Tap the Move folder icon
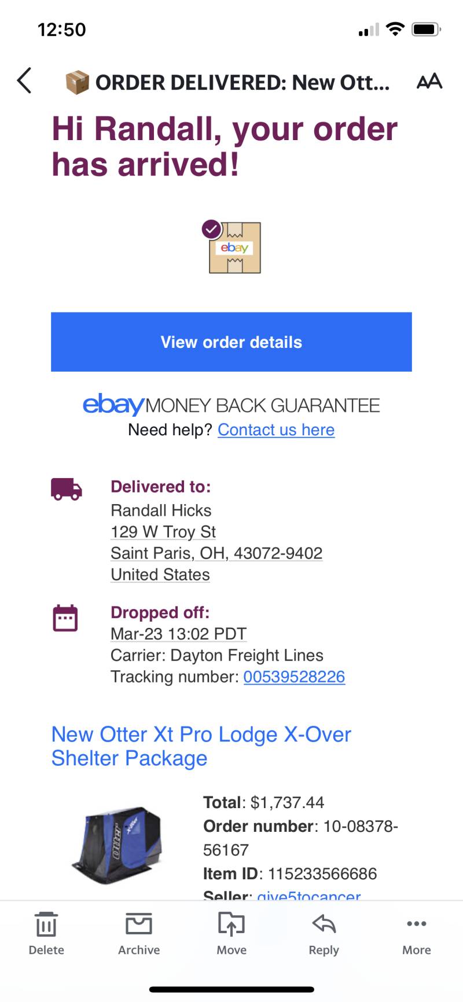463x1002 pixels. [x=231, y=924]
